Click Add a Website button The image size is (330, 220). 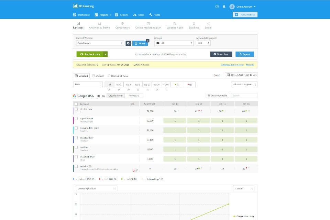(245, 14)
